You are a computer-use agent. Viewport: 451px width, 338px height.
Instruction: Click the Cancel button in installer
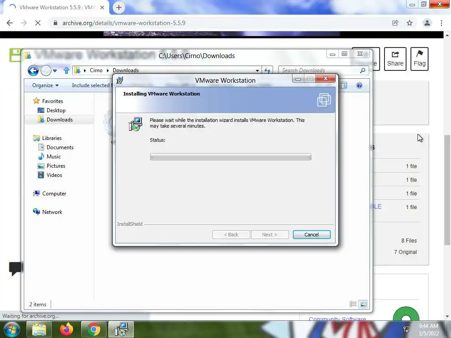(311, 235)
